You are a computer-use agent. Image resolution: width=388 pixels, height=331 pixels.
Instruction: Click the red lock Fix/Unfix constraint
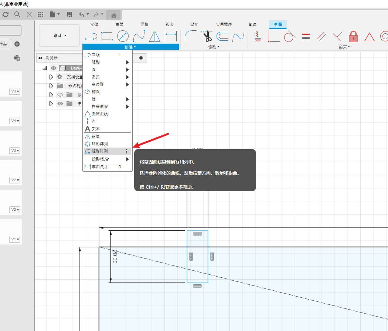click(x=354, y=37)
